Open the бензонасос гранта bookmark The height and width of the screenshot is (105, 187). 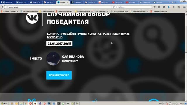pos(140,11)
